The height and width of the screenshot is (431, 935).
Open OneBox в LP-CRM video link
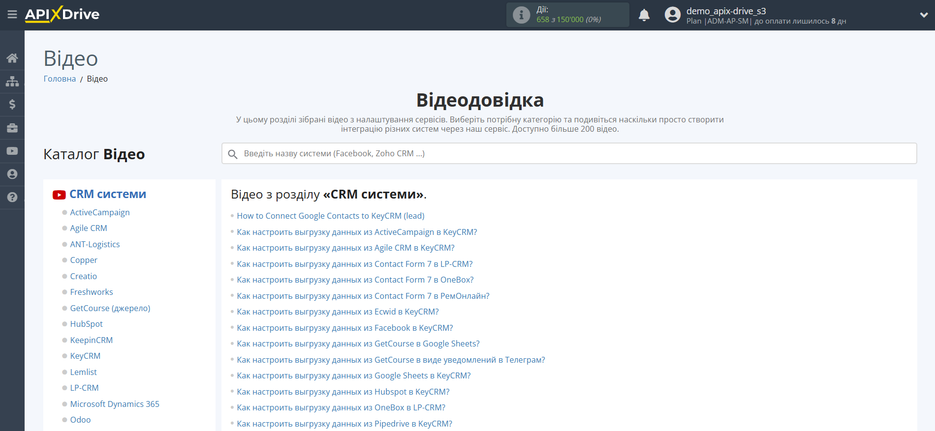pyautogui.click(x=341, y=407)
